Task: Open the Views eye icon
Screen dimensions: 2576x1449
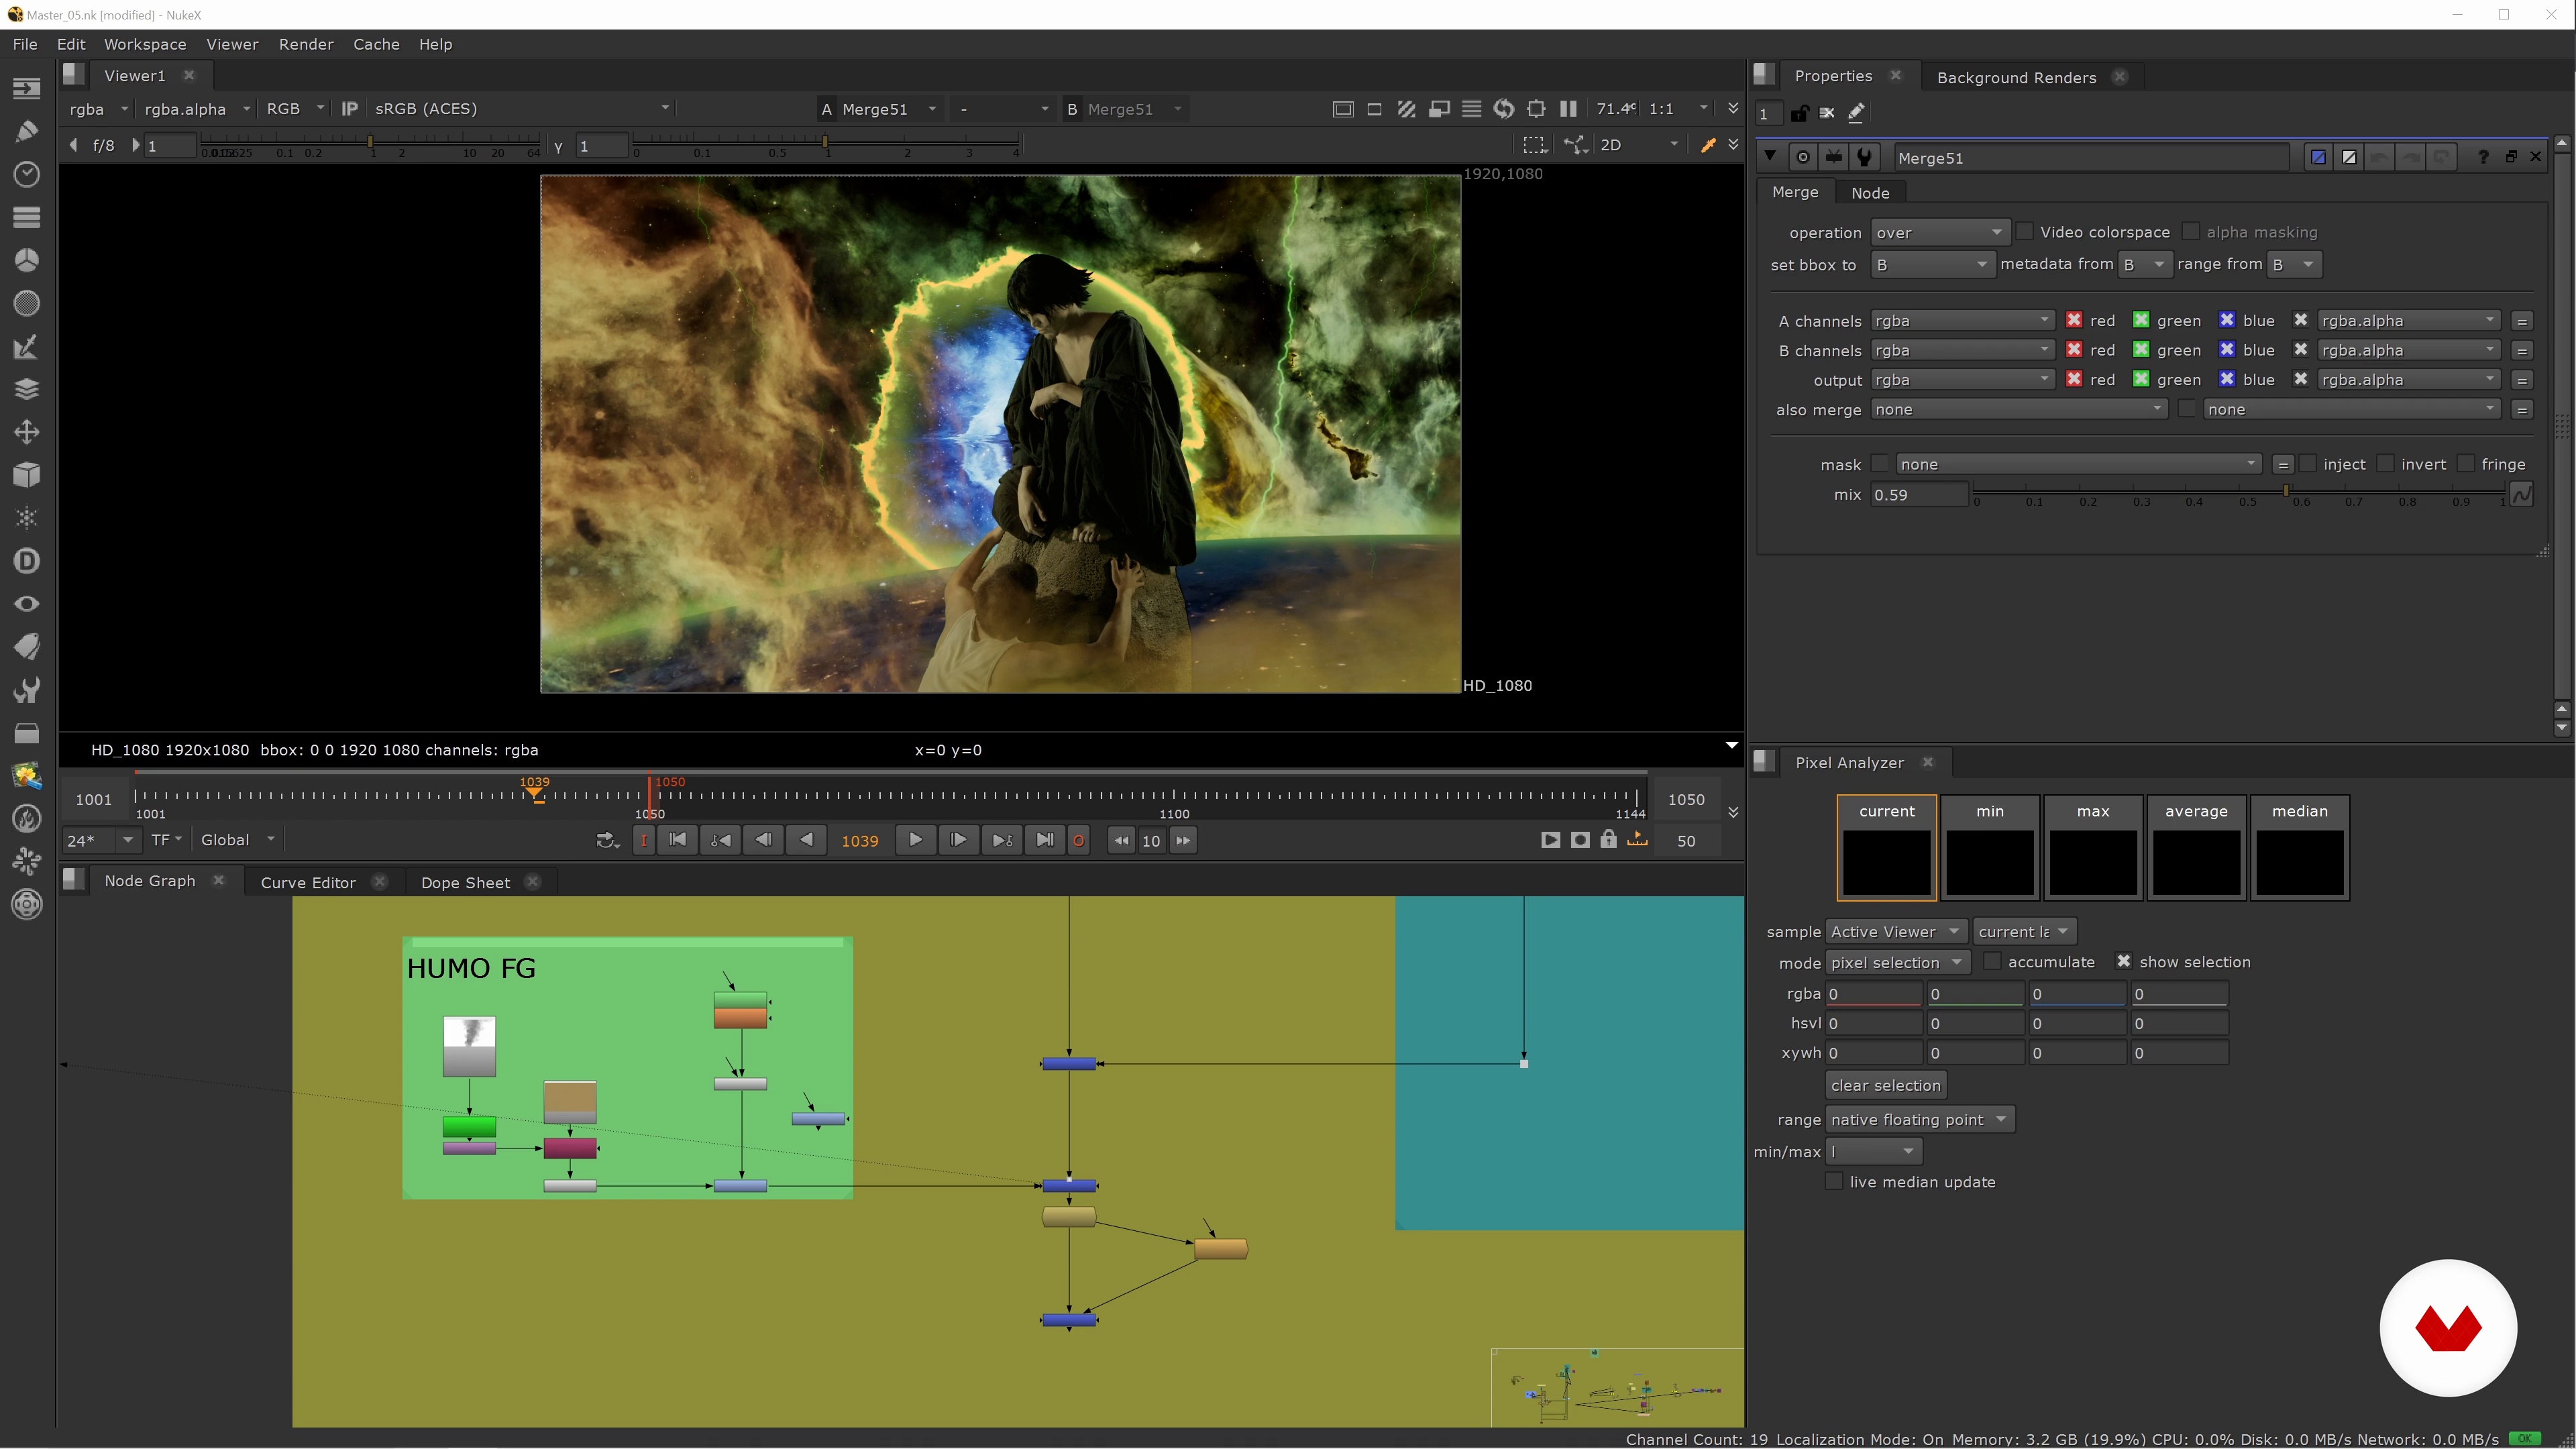Action: tap(27, 604)
